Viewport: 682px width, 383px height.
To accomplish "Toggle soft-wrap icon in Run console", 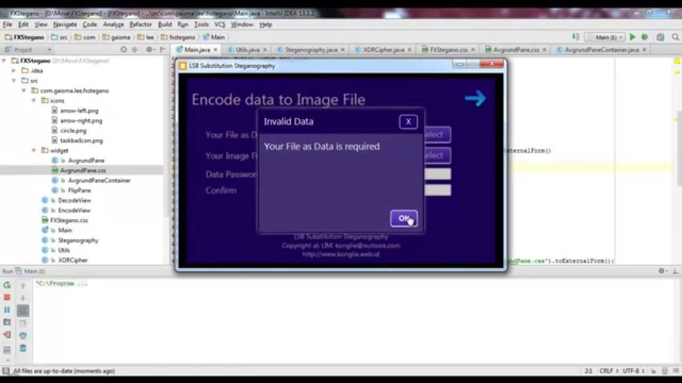I will coord(23,311).
